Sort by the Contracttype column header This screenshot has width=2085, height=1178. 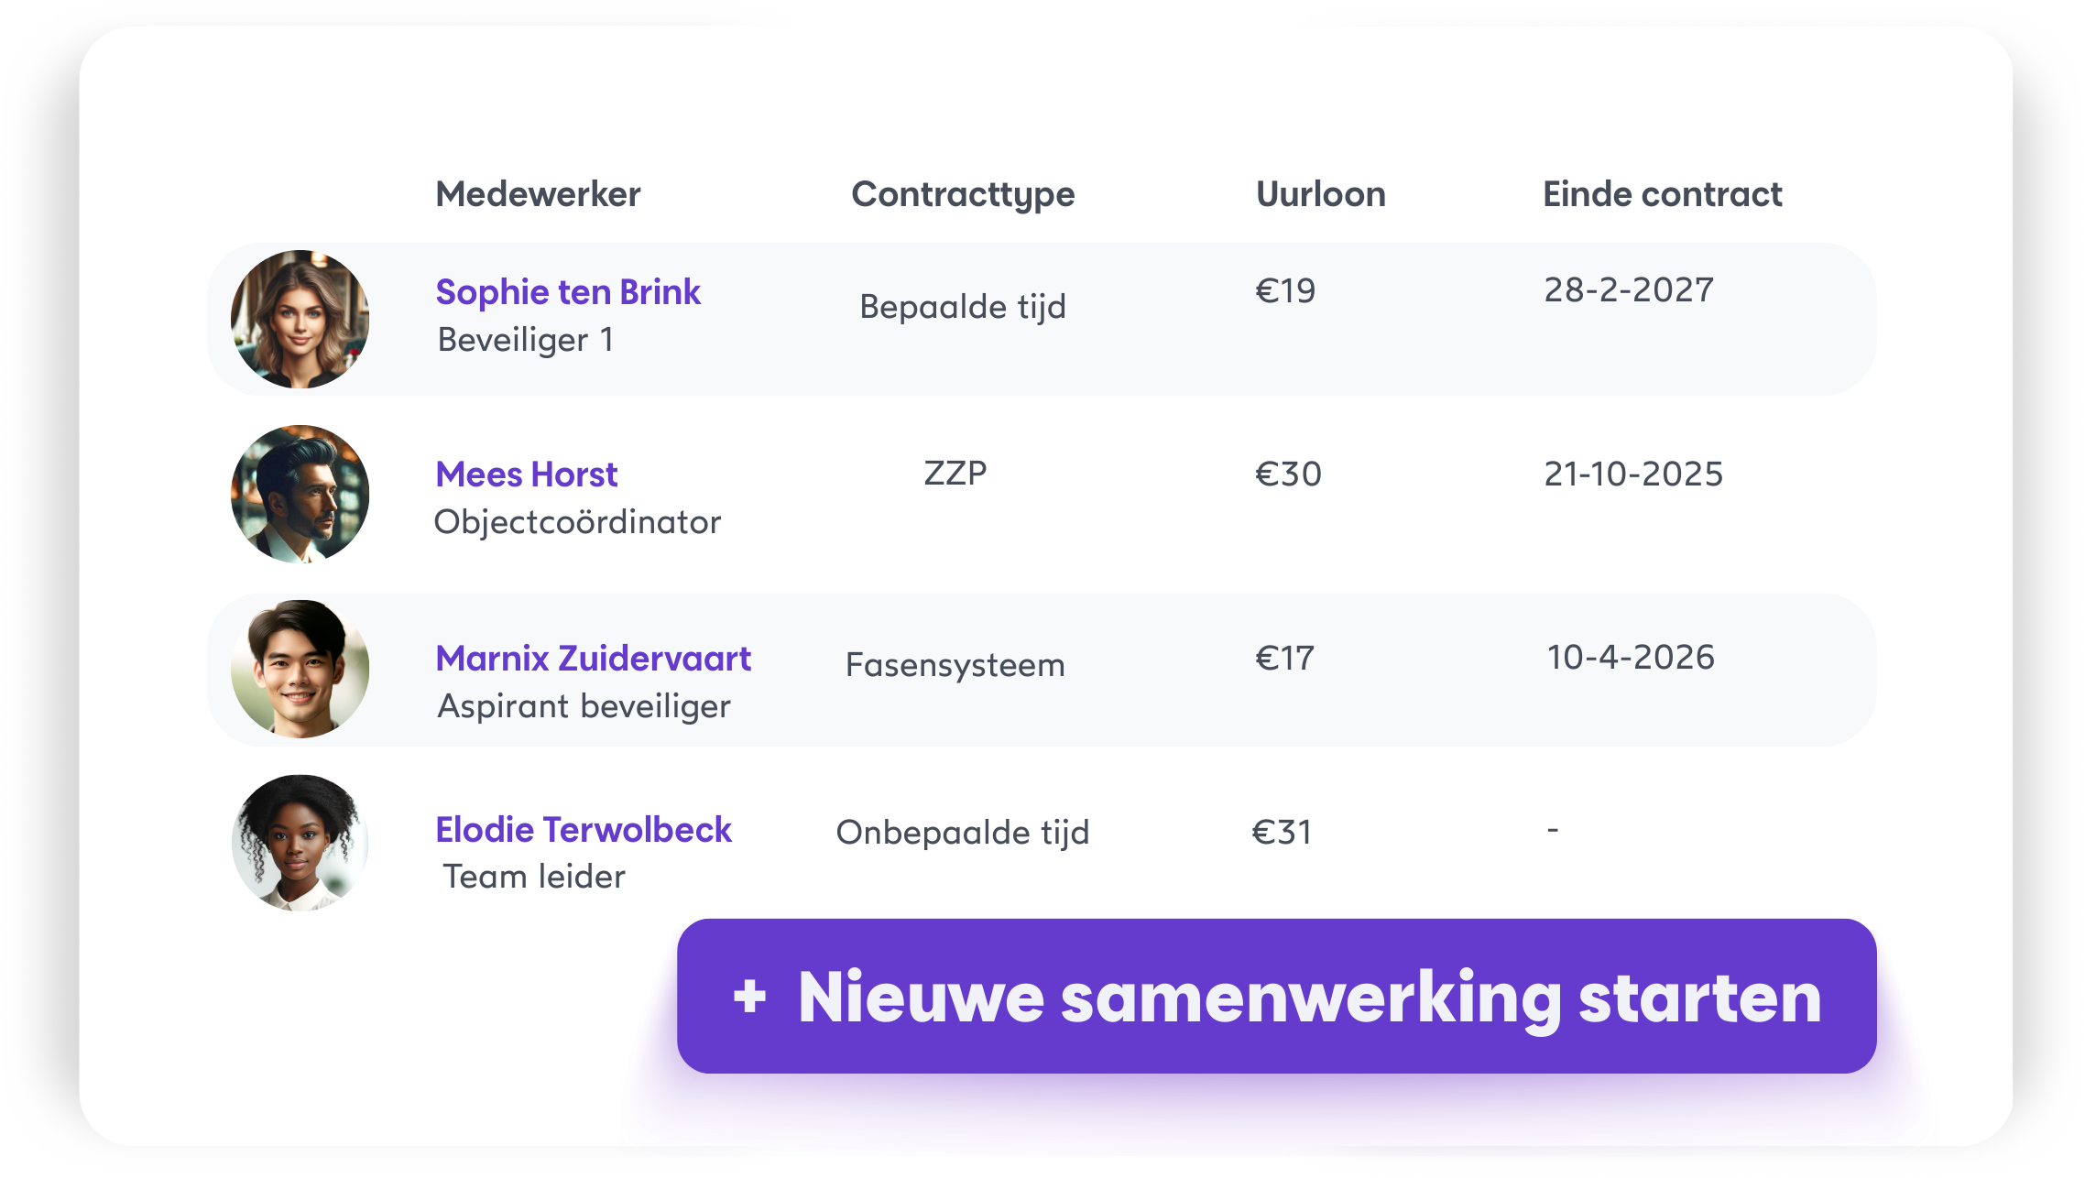[x=963, y=194]
